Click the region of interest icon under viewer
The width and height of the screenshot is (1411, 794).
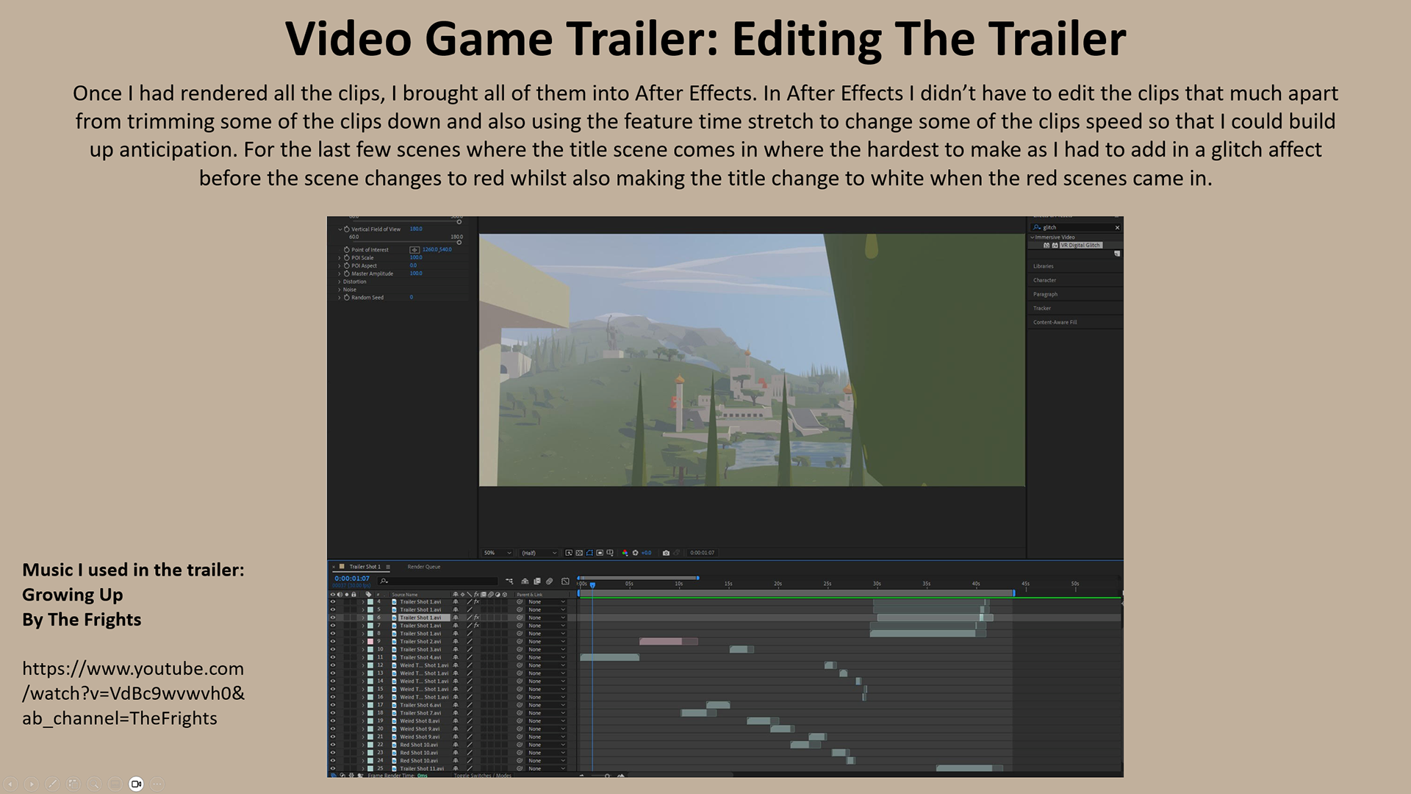600,553
